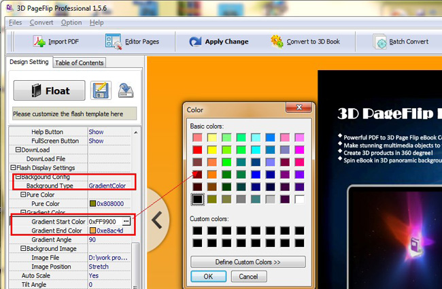Image resolution: width=442 pixels, height=289 pixels.
Task: Pick the cyan swatch in the second row
Action: click(x=256, y=150)
